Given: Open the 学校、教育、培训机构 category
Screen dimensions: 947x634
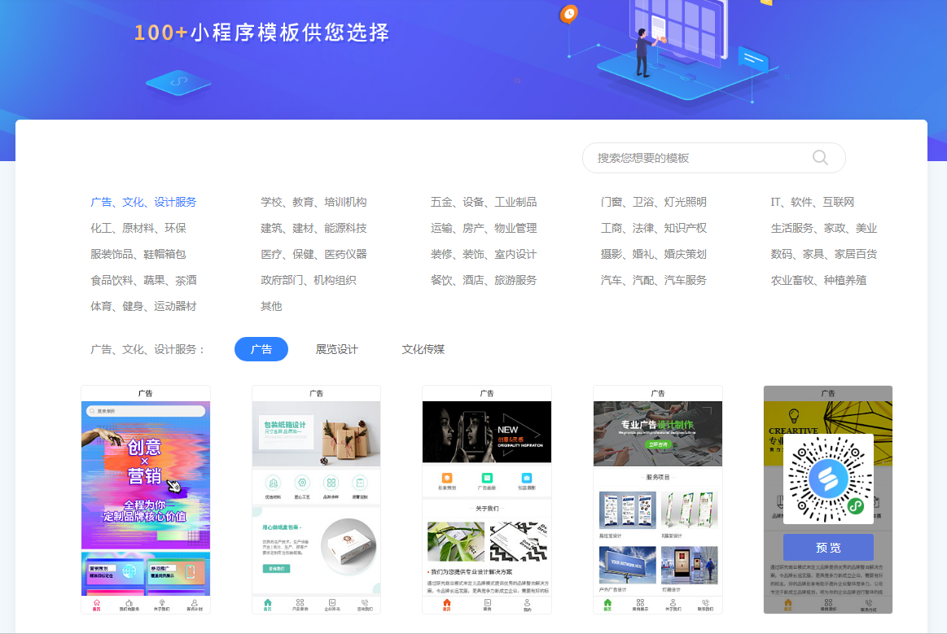Looking at the screenshot, I should coord(313,202).
